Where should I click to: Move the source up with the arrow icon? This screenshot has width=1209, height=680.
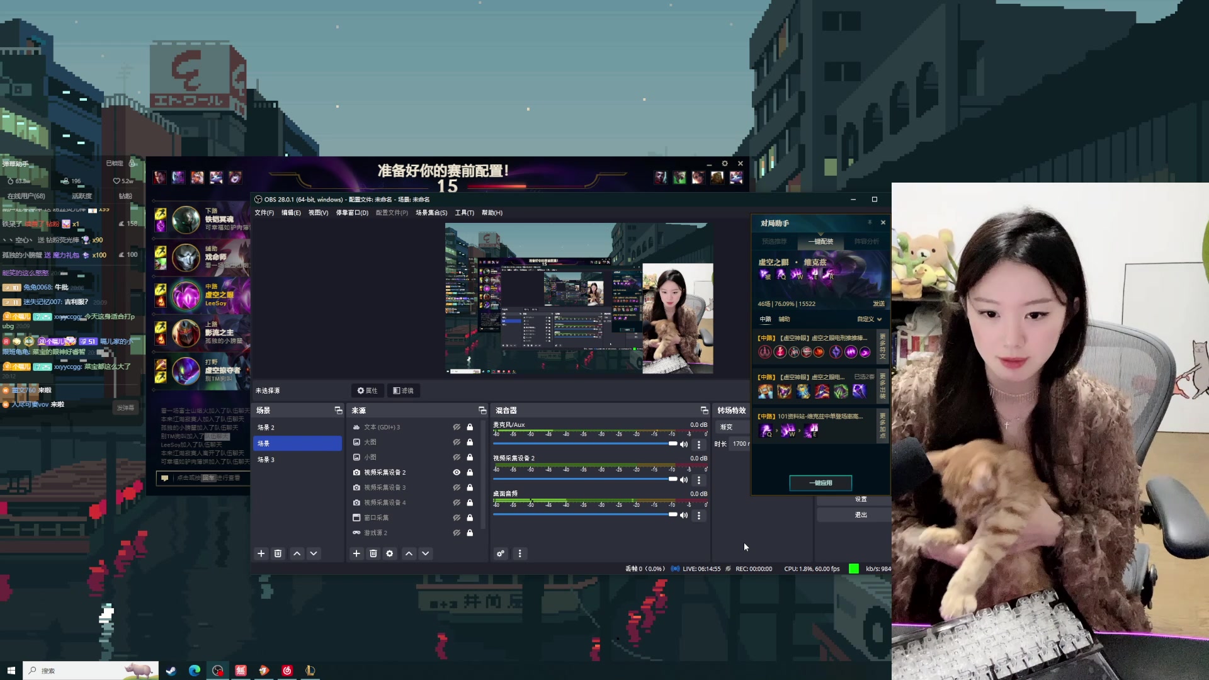pos(409,553)
